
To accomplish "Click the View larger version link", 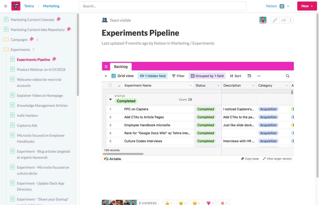I will point(277,159).
